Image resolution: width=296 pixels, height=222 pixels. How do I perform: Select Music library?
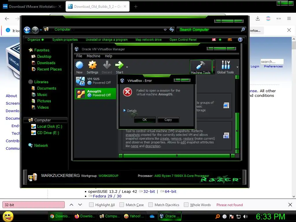click(x=42, y=95)
